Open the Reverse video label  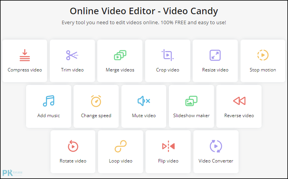239,116
